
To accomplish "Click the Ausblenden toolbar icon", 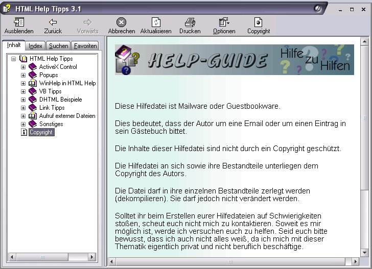I will [x=19, y=22].
